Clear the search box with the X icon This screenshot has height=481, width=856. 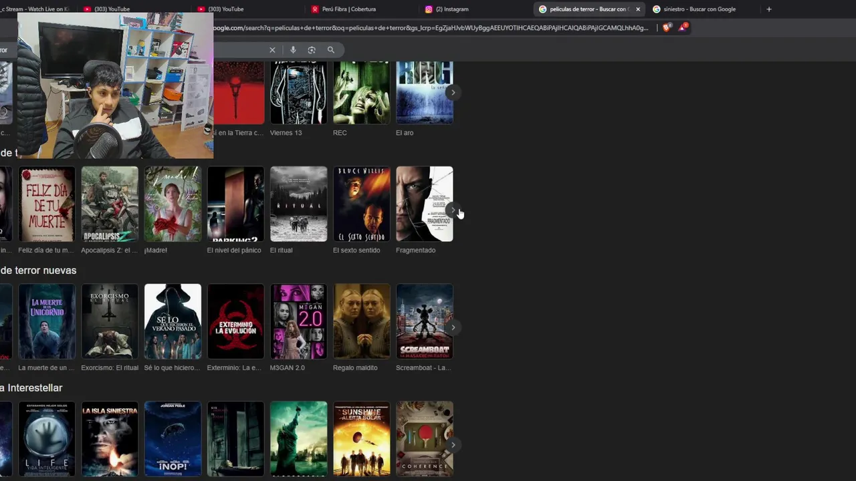pos(272,50)
